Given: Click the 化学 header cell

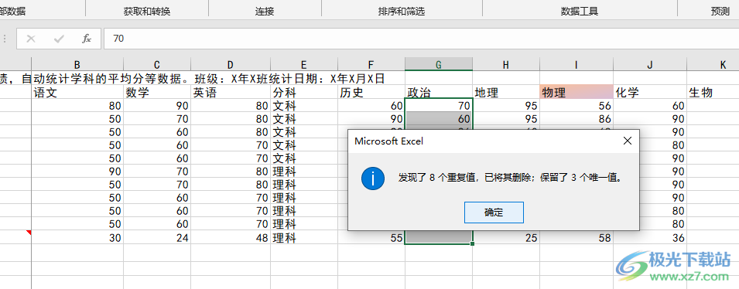Looking at the screenshot, I should 650,93.
